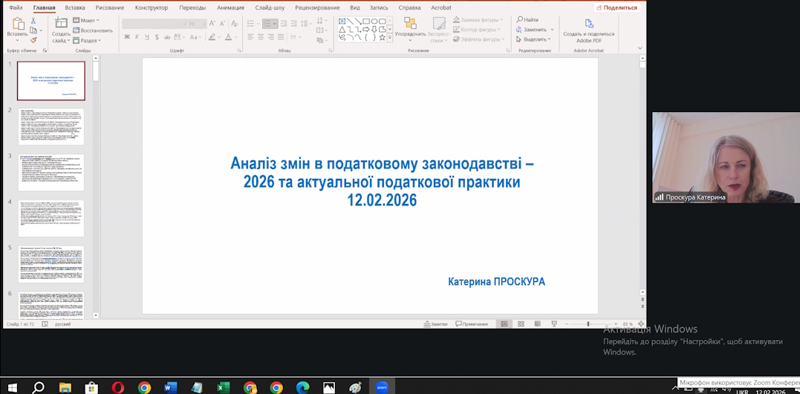Open Zoom app from the taskbar

pyautogui.click(x=382, y=387)
